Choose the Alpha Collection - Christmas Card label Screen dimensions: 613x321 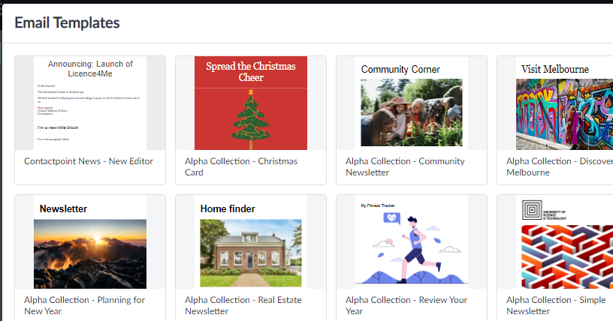241,166
